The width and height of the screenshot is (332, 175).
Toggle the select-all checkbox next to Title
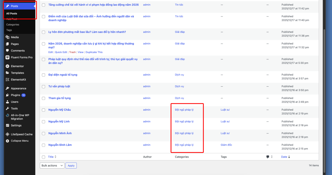pyautogui.click(x=43, y=157)
